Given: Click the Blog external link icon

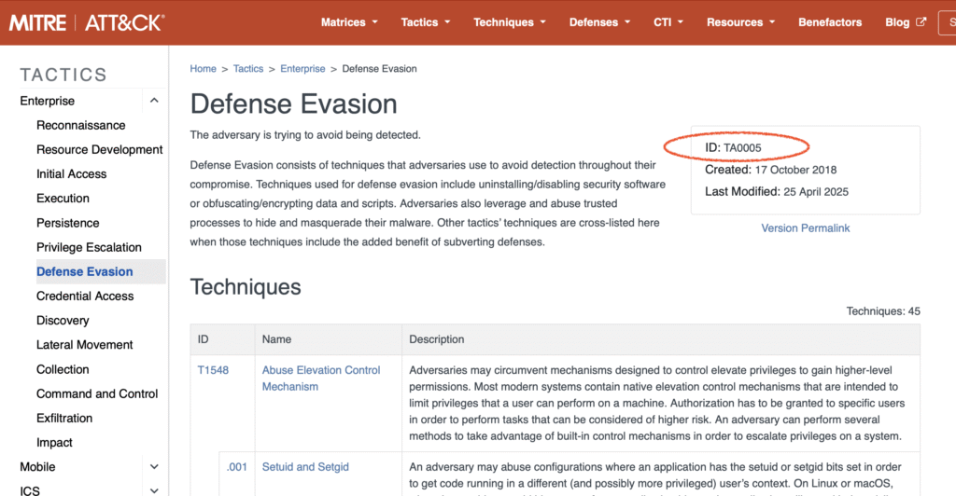Looking at the screenshot, I should click(921, 22).
